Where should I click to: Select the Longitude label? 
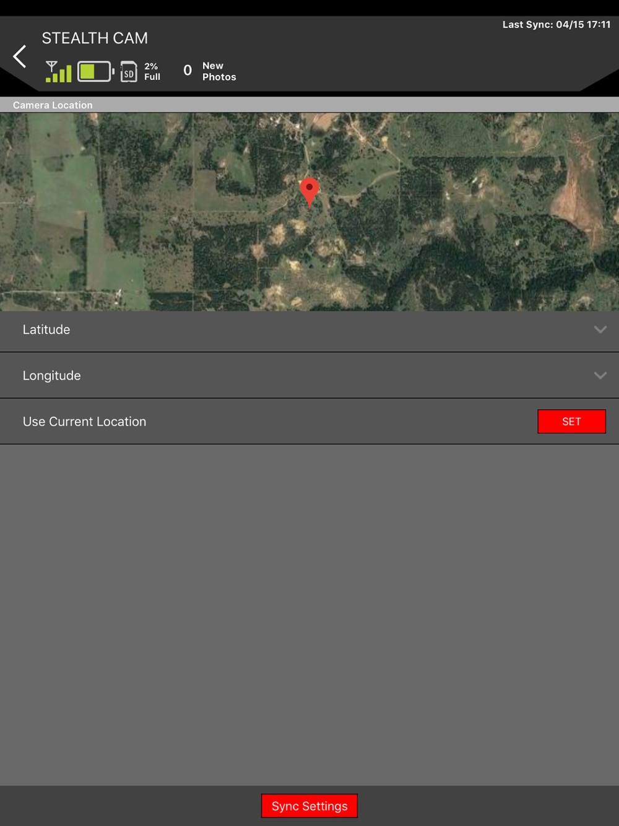tap(52, 376)
